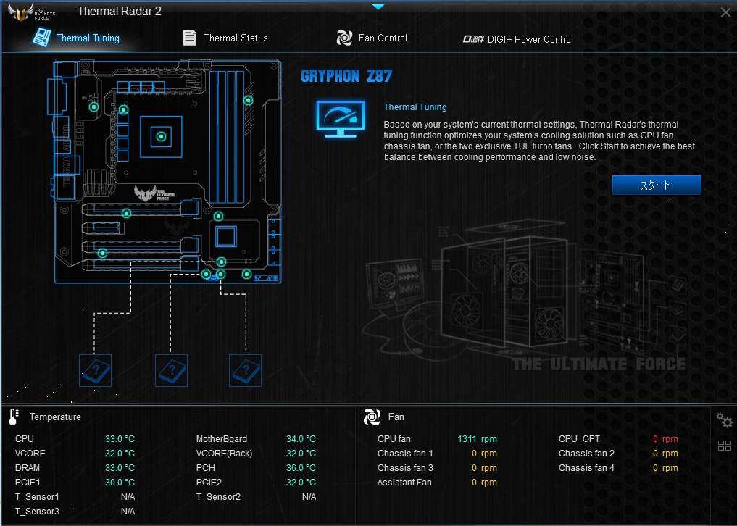The height and width of the screenshot is (526, 737).
Task: Click the bottom-edge sensor dot nearest DRAM side
Action: coord(247,274)
